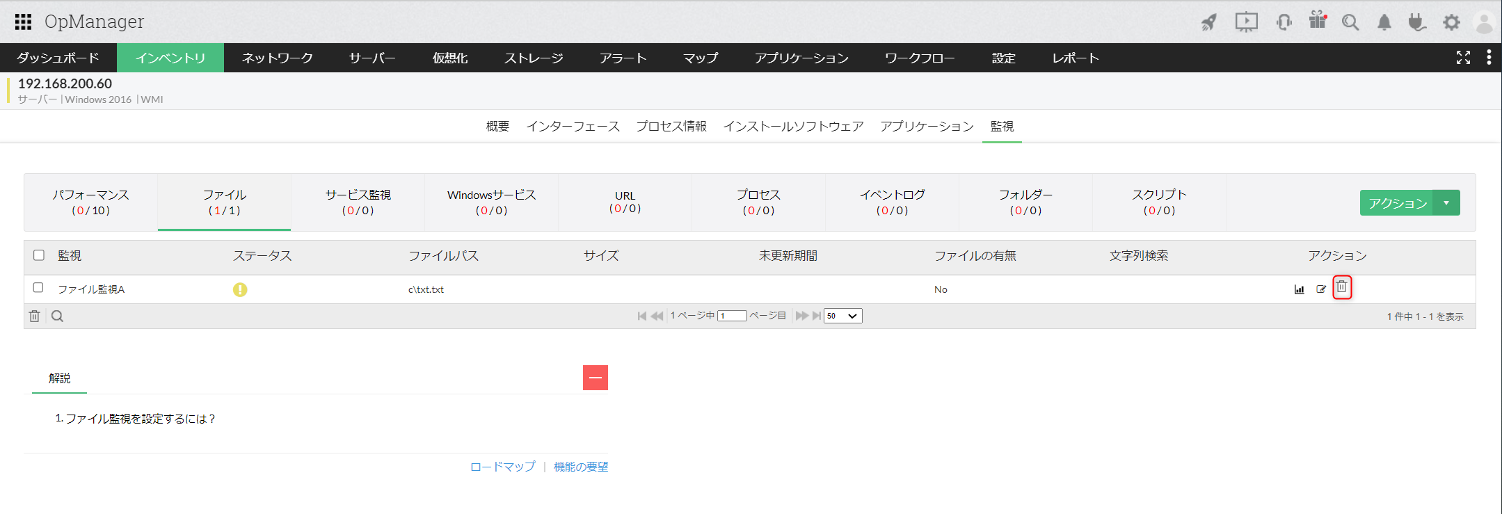This screenshot has width=1502, height=514.
Task: Open the gear settings icon
Action: [x=1451, y=23]
